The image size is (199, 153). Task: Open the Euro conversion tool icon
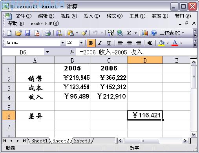(111, 33)
